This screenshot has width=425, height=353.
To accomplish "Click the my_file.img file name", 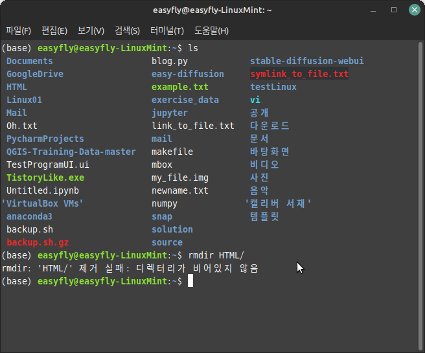I will point(180,177).
